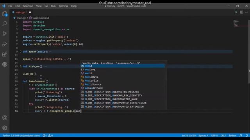Open the Go menu
Viewport: 250px width, 140px height.
(x=46, y=6)
